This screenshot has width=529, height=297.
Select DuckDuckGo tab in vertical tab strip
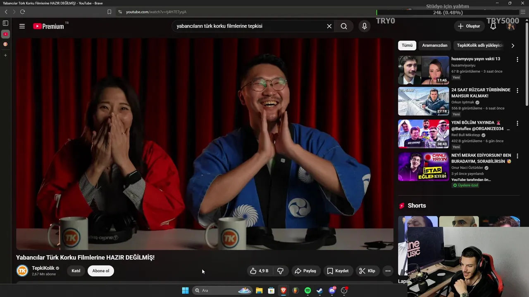(5, 44)
